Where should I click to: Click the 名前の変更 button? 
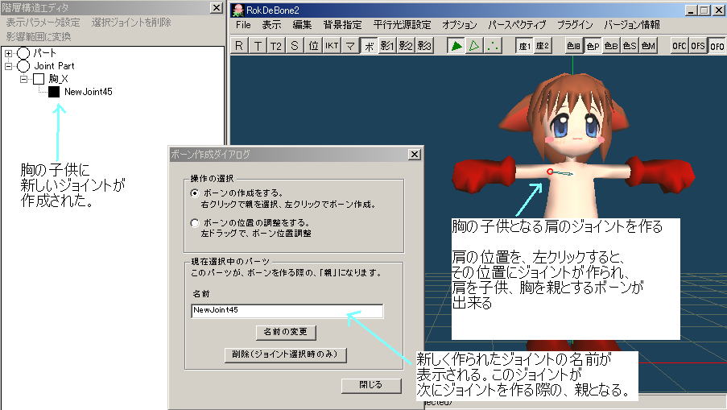point(285,332)
